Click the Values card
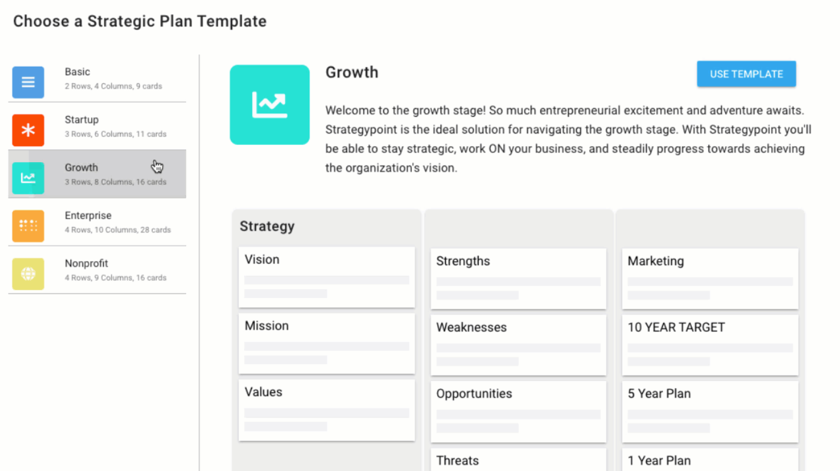The height and width of the screenshot is (471, 840). click(x=326, y=409)
